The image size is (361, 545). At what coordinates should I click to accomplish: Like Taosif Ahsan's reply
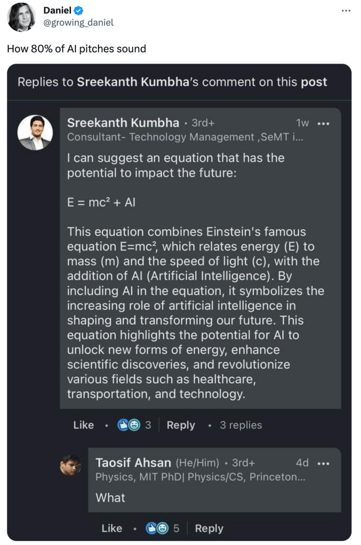click(112, 528)
